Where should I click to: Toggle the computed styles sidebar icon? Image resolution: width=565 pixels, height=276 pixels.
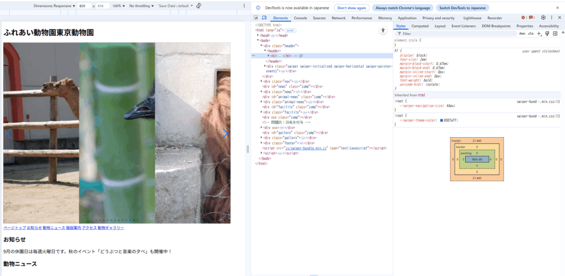coord(555,34)
